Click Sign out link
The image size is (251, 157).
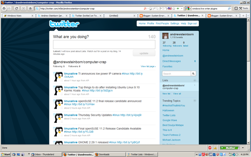pos(192,24)
